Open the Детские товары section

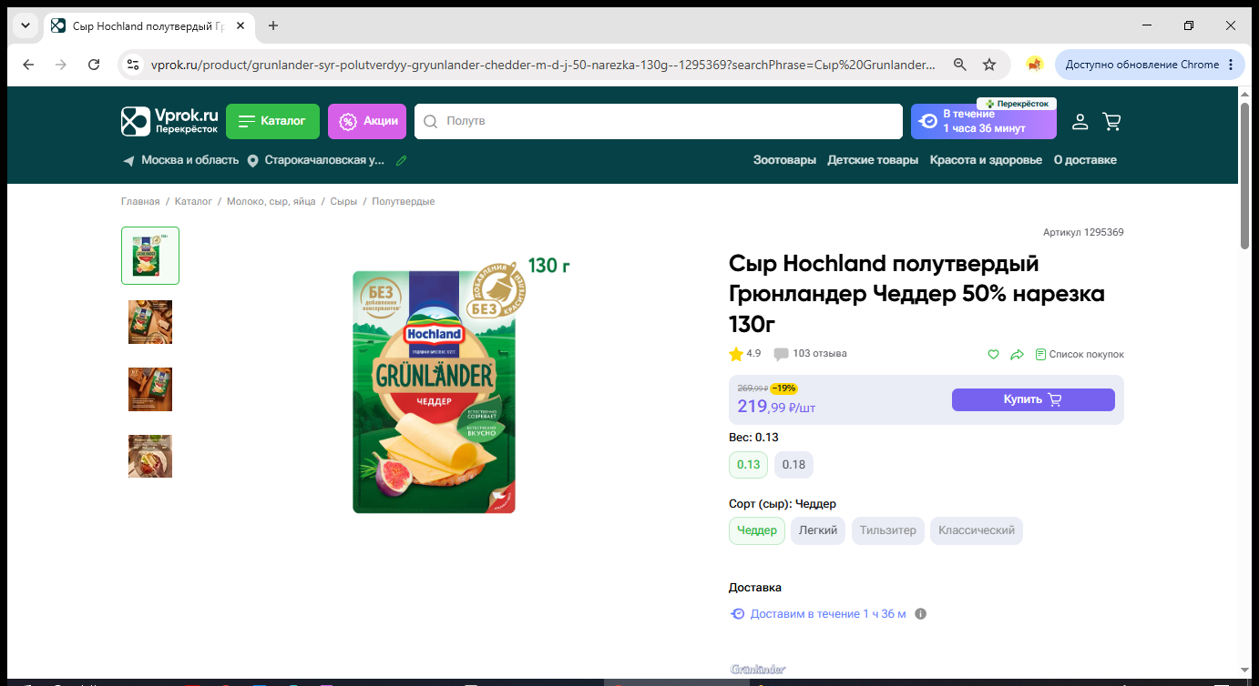[x=873, y=160]
